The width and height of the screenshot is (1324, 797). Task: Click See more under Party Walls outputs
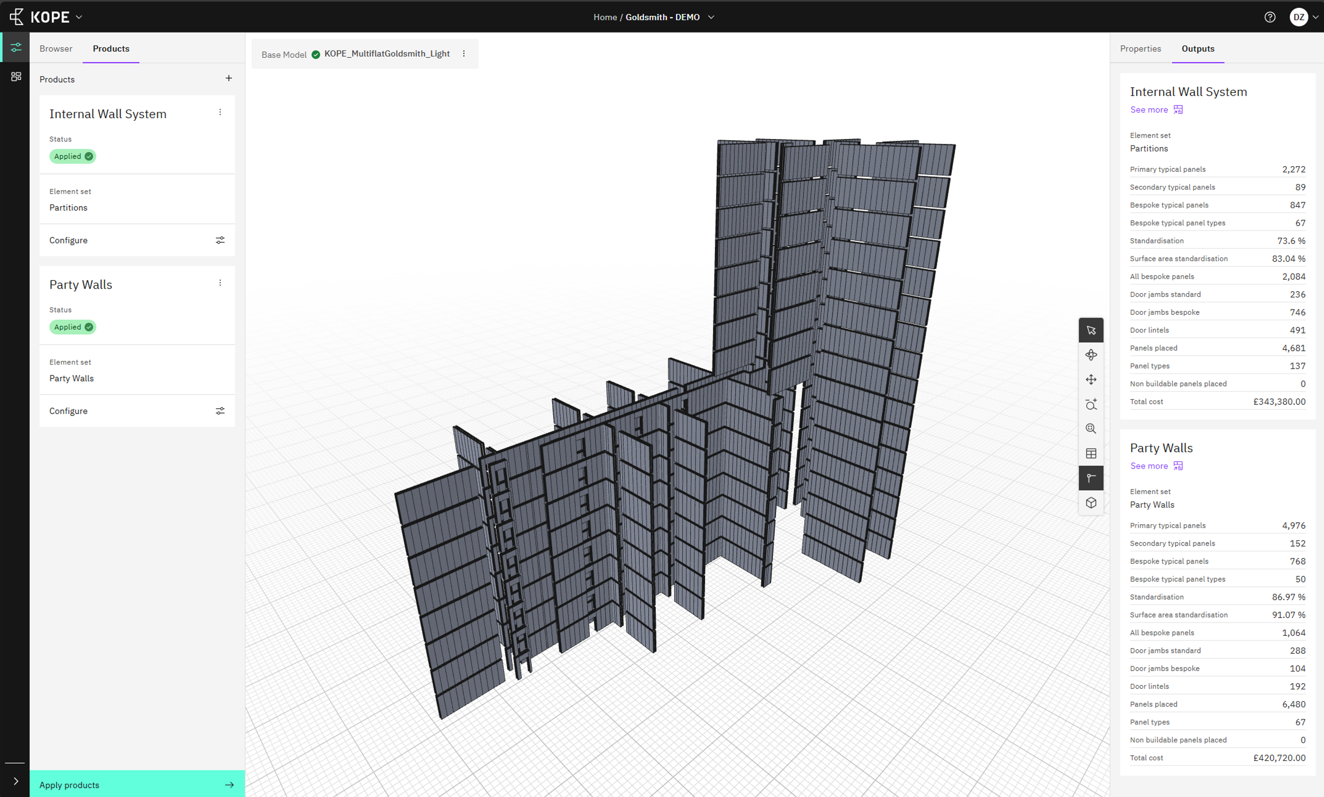[1149, 466]
